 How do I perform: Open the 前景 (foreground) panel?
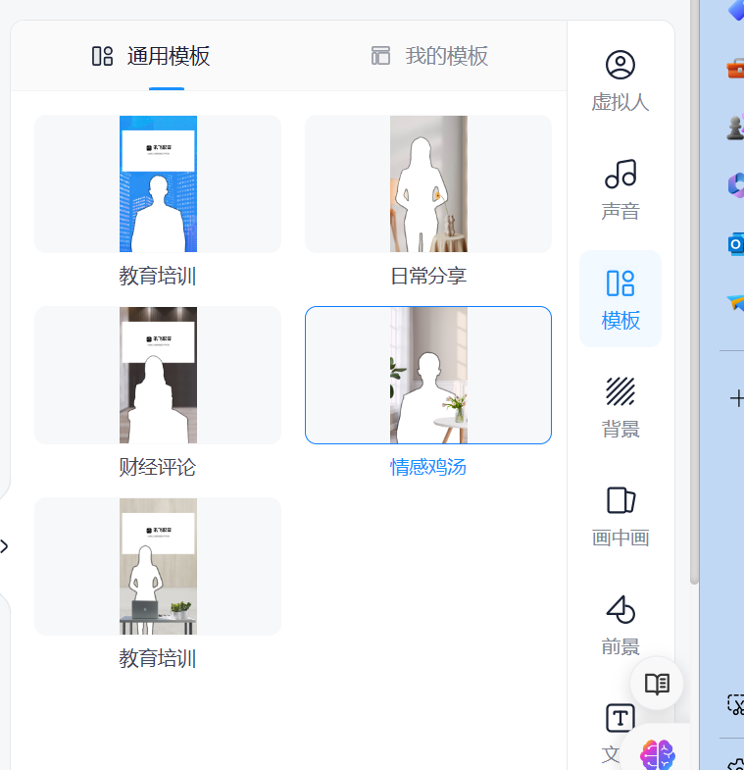point(620,625)
